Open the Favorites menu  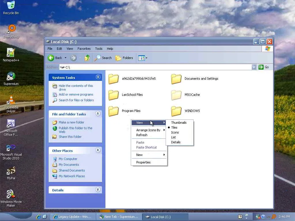click(84, 49)
